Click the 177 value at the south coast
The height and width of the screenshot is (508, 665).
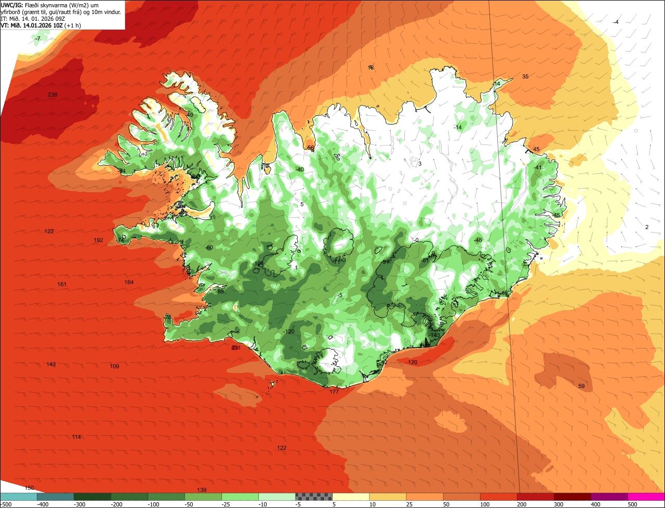[x=334, y=392]
